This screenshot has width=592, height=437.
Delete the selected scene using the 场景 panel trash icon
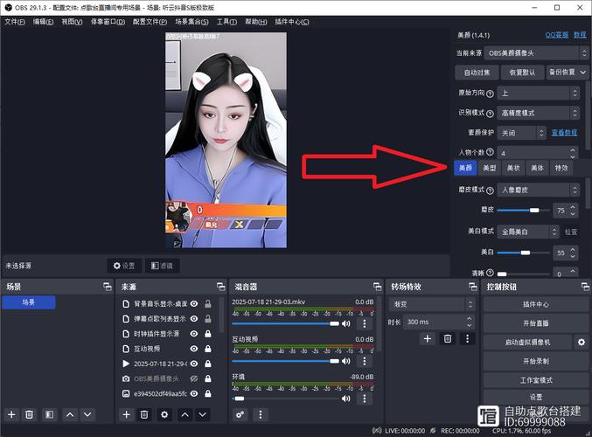pos(29,415)
